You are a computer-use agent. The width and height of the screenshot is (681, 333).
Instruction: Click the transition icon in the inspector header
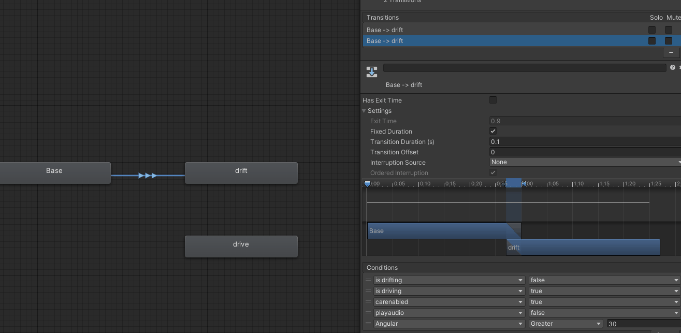[x=371, y=72]
